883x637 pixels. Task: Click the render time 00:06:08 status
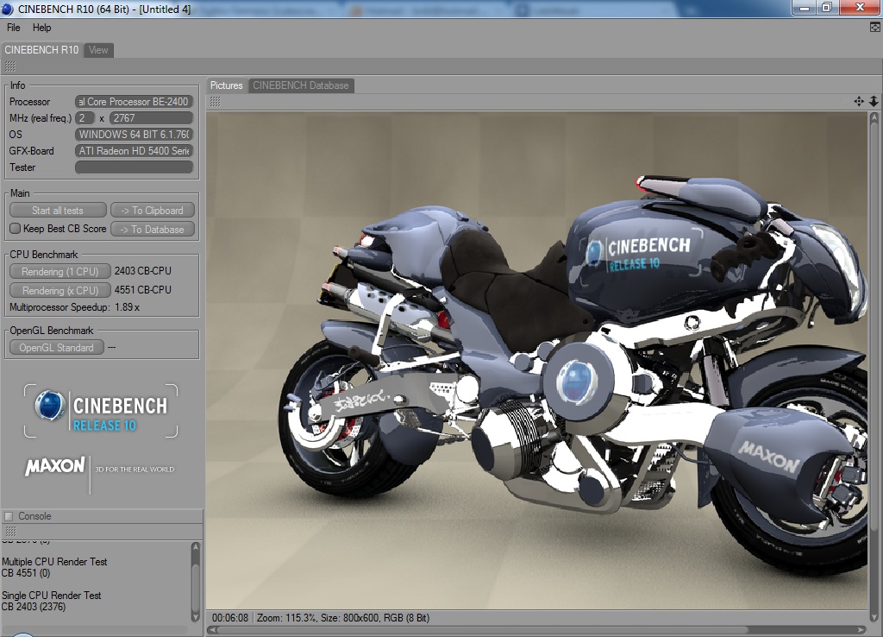click(x=229, y=618)
